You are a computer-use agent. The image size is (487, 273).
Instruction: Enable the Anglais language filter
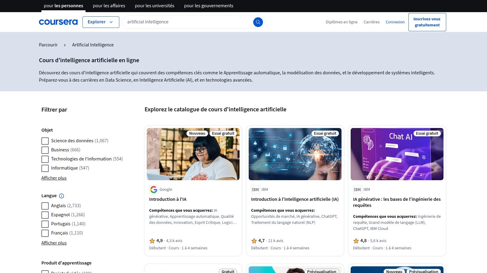click(x=45, y=206)
